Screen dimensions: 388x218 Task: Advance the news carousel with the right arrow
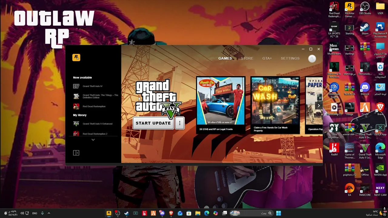tap(319, 105)
